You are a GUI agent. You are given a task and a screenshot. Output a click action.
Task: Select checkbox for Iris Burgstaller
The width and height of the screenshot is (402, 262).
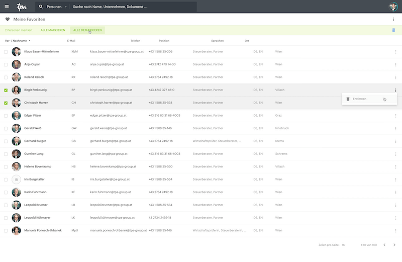point(6,180)
